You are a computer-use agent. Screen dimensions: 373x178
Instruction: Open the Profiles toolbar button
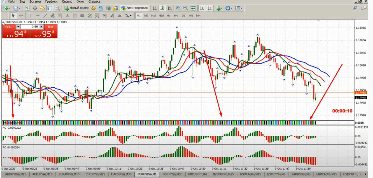15,8
